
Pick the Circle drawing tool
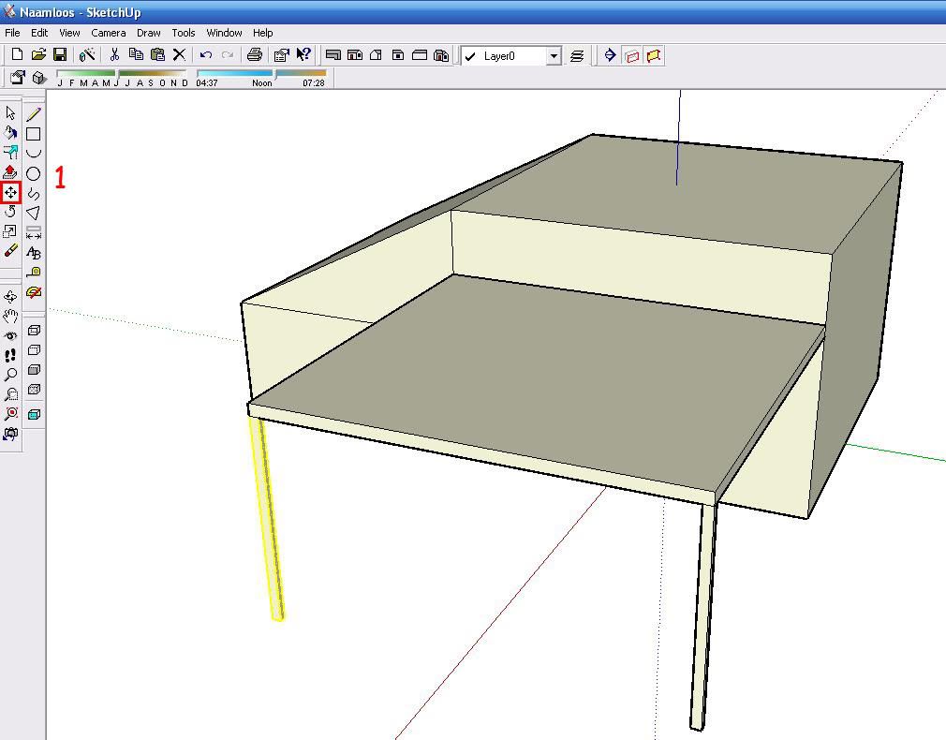(34, 174)
